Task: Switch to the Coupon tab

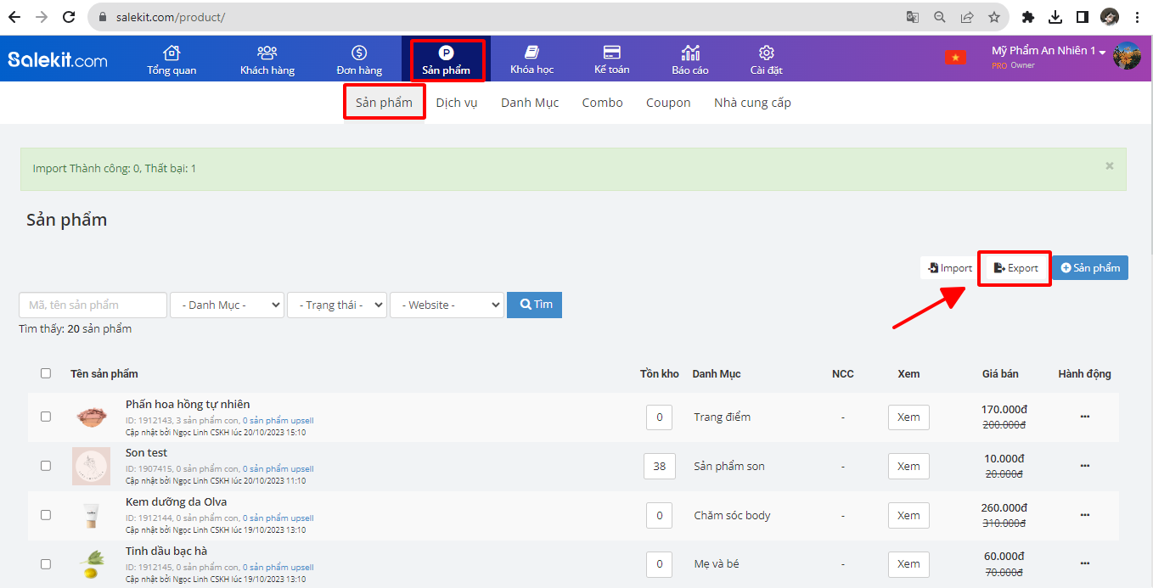Action: click(668, 103)
